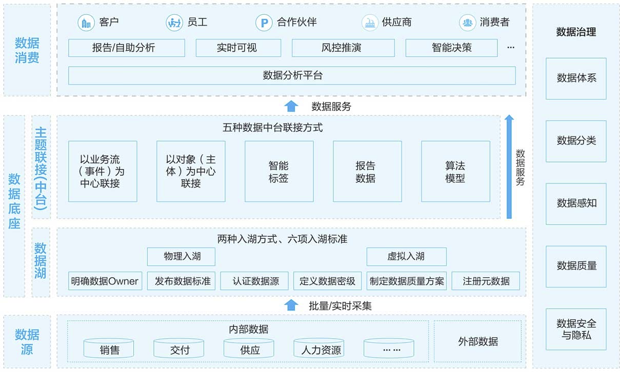Click the ellipsis after 智能决策

click(x=511, y=47)
